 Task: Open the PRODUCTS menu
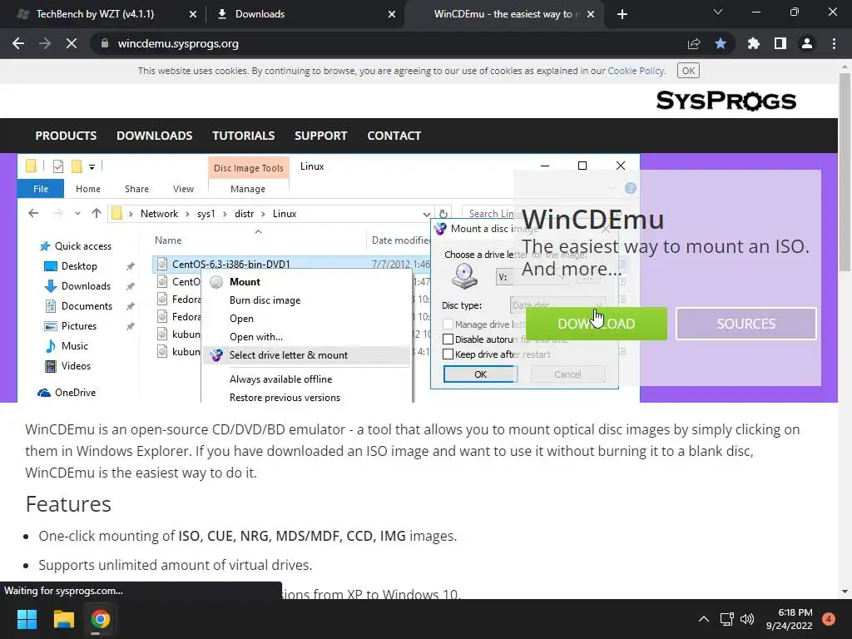click(x=66, y=136)
